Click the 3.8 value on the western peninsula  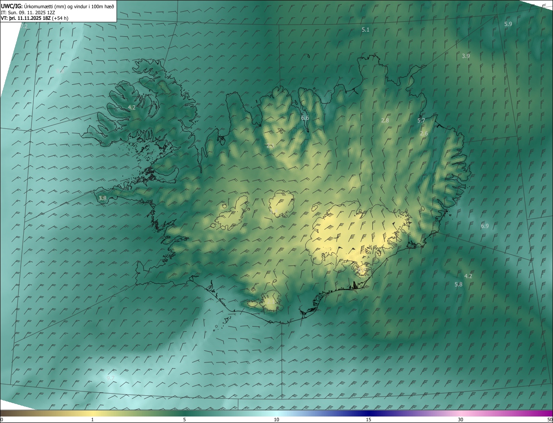click(x=102, y=198)
